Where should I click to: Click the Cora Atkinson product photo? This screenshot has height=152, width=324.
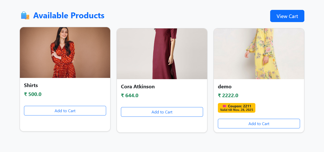[162, 54]
